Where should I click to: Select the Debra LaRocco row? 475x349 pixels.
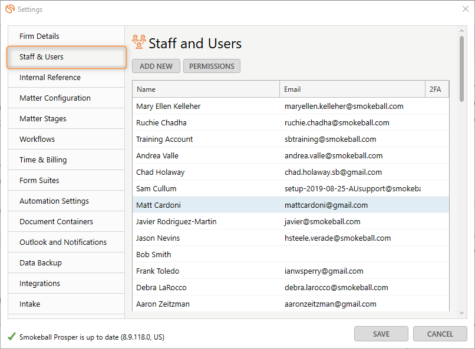point(291,287)
